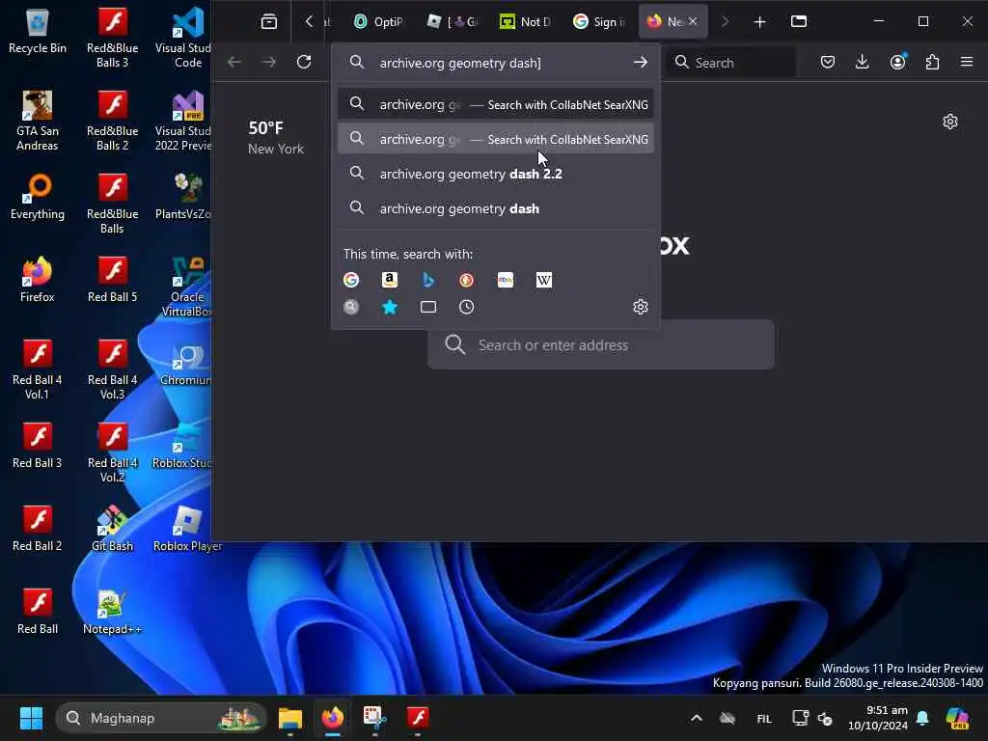Personalize new tab page gear icon

click(949, 122)
